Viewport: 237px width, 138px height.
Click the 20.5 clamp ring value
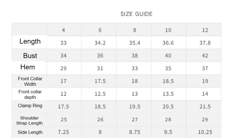click(x=168, y=107)
